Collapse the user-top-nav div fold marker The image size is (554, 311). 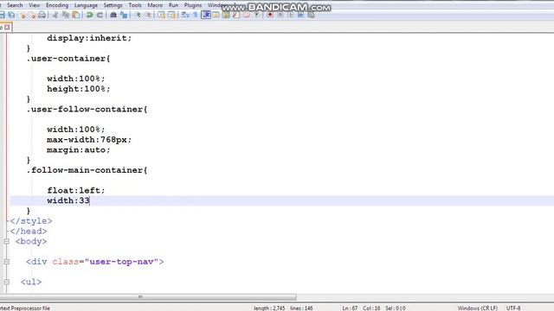pos(6,262)
